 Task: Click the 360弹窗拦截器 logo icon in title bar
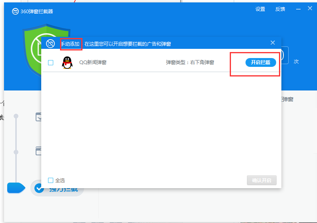click(x=15, y=11)
